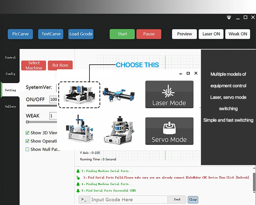
Task: Click the 'Y Axis : 0-100' text
Action: 90,153
